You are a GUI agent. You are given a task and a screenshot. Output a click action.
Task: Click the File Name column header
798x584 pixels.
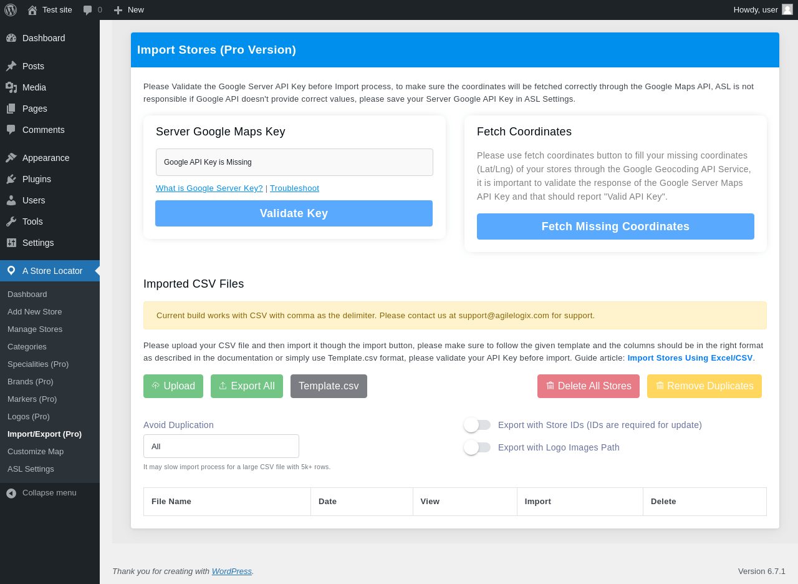coord(227,502)
